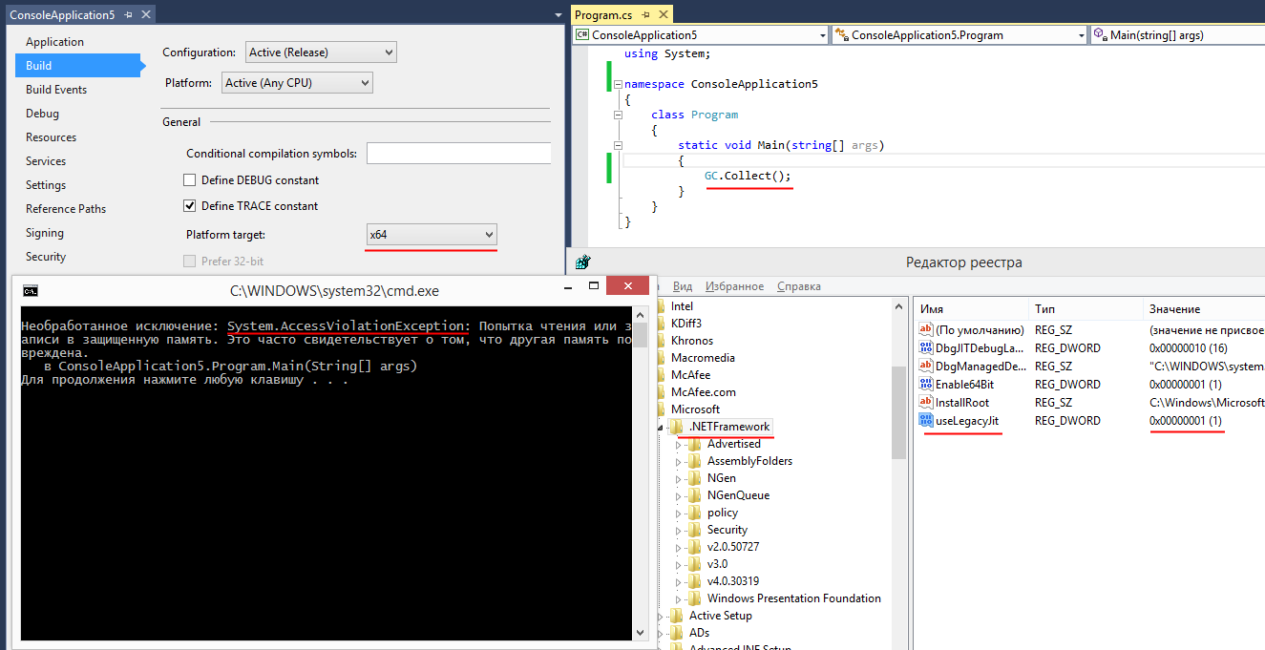Click the Enable64Bit DWORD icon
Screen dimensions: 1265x650
pos(925,384)
